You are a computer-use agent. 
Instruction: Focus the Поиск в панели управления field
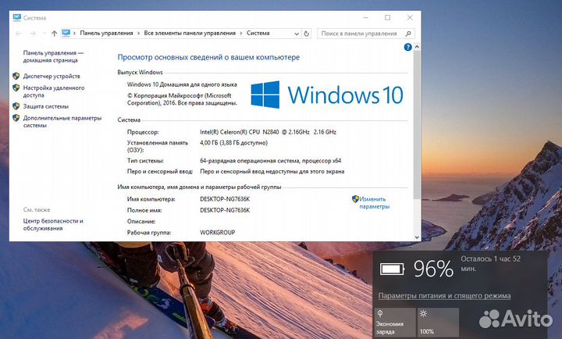pyautogui.click(x=365, y=34)
